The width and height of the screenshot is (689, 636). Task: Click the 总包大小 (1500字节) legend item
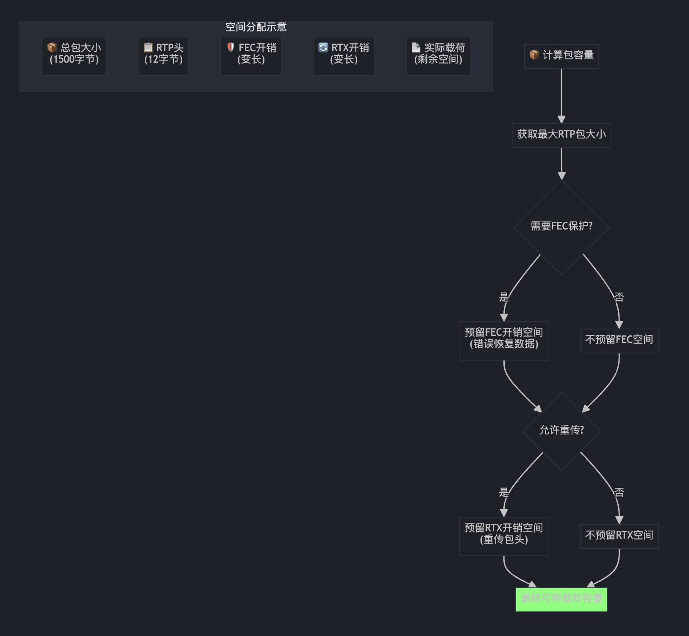coord(74,55)
